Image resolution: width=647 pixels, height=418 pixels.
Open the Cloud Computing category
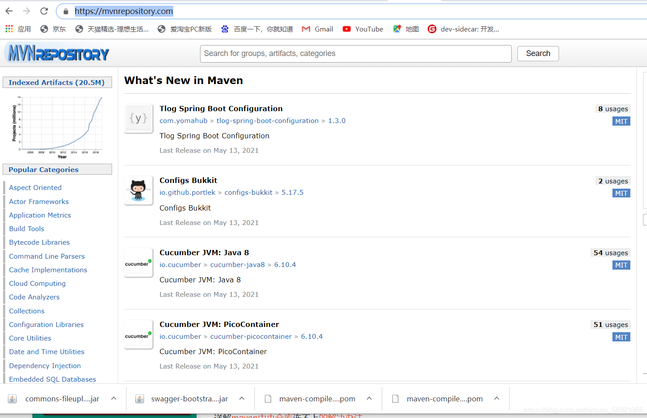pyautogui.click(x=37, y=283)
